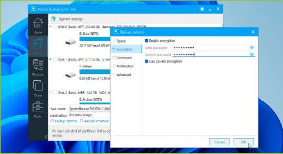Open the Backup options link
283x154 pixels.
(x=66, y=121)
